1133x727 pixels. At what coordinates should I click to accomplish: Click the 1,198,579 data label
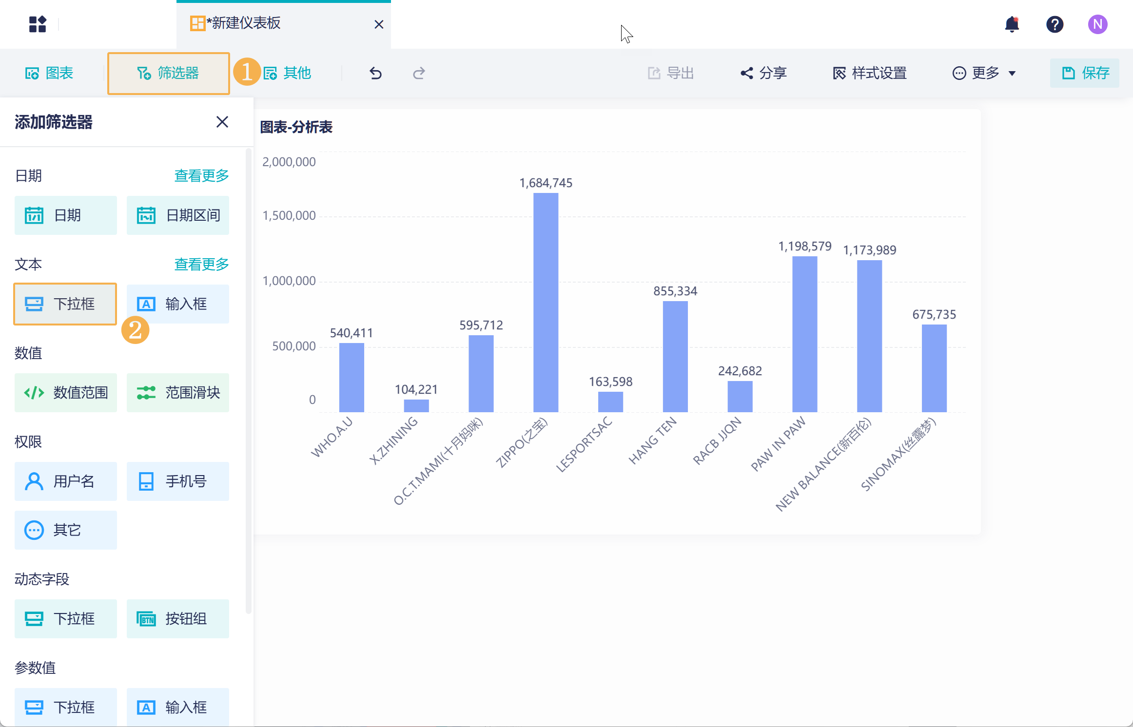point(805,246)
